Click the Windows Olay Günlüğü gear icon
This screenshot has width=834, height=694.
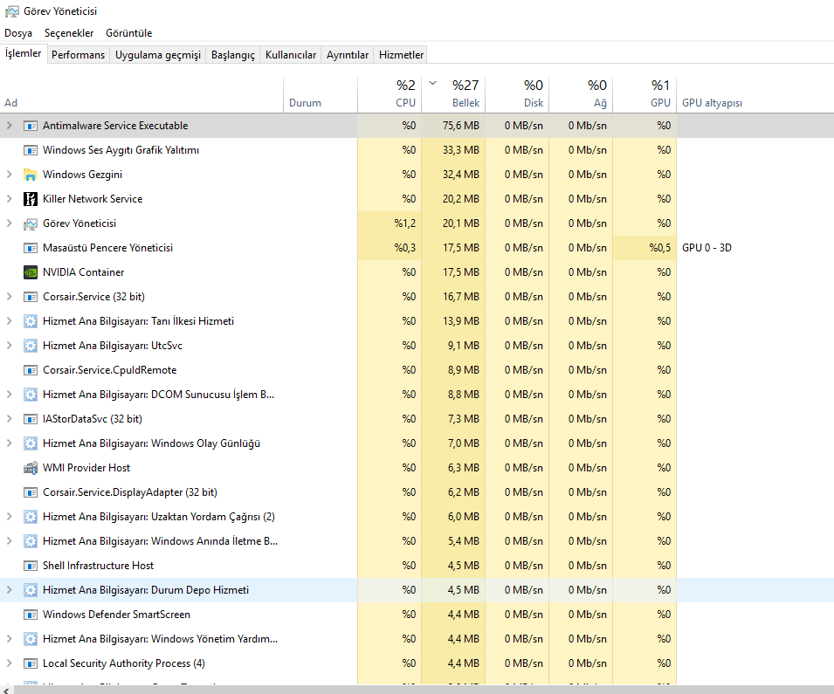click(31, 444)
